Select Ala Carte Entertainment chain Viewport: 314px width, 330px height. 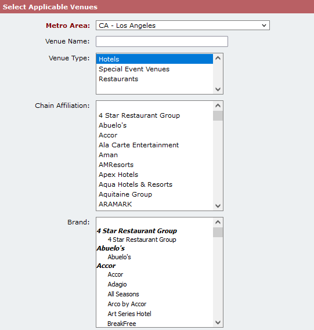(154, 145)
